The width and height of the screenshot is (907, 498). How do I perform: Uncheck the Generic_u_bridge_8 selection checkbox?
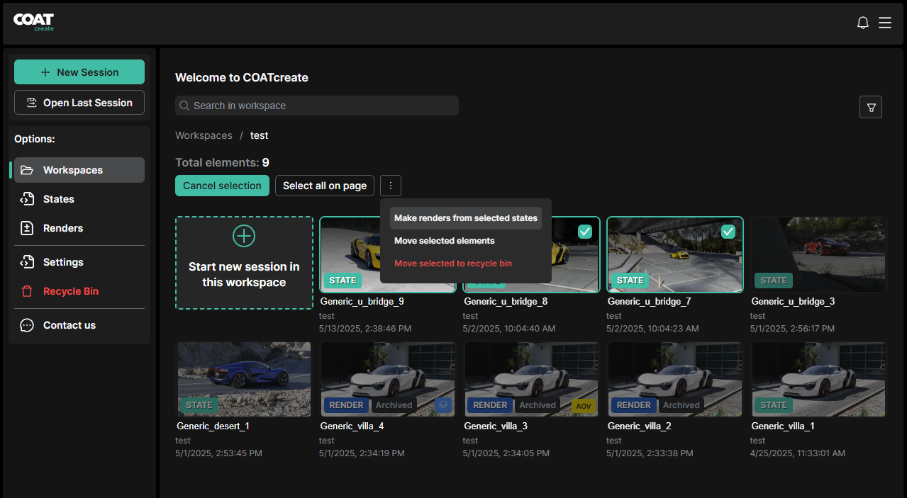[x=584, y=231]
